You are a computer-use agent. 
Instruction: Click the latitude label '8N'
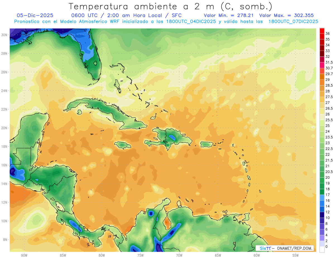pyautogui.click(x=5, y=240)
